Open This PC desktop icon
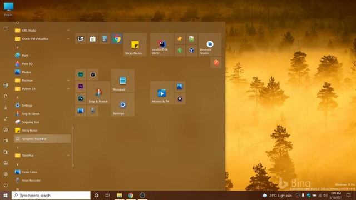This screenshot has width=356, height=200. tap(9, 9)
